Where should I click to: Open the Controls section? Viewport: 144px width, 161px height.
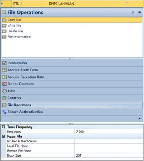tap(72, 98)
